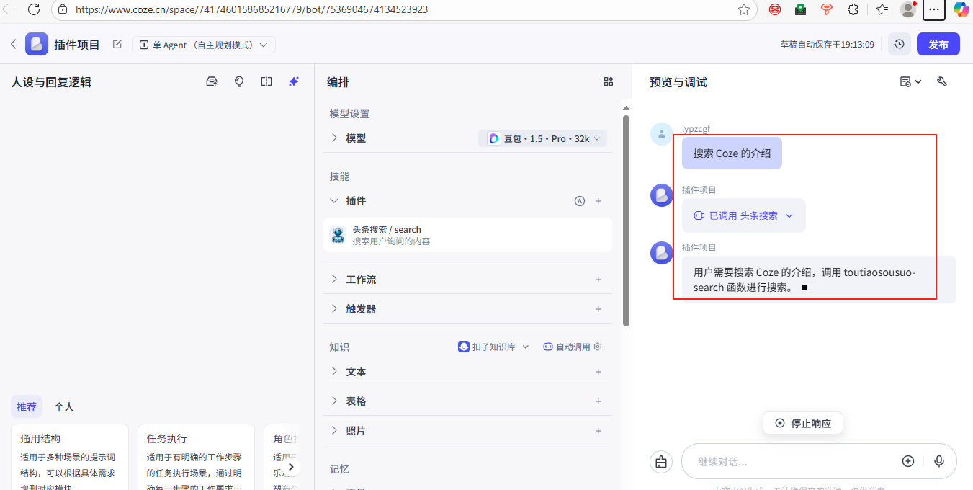Image resolution: width=973 pixels, height=490 pixels.
Task: Add photo knowledge via 照片 plus icon
Action: 598,431
